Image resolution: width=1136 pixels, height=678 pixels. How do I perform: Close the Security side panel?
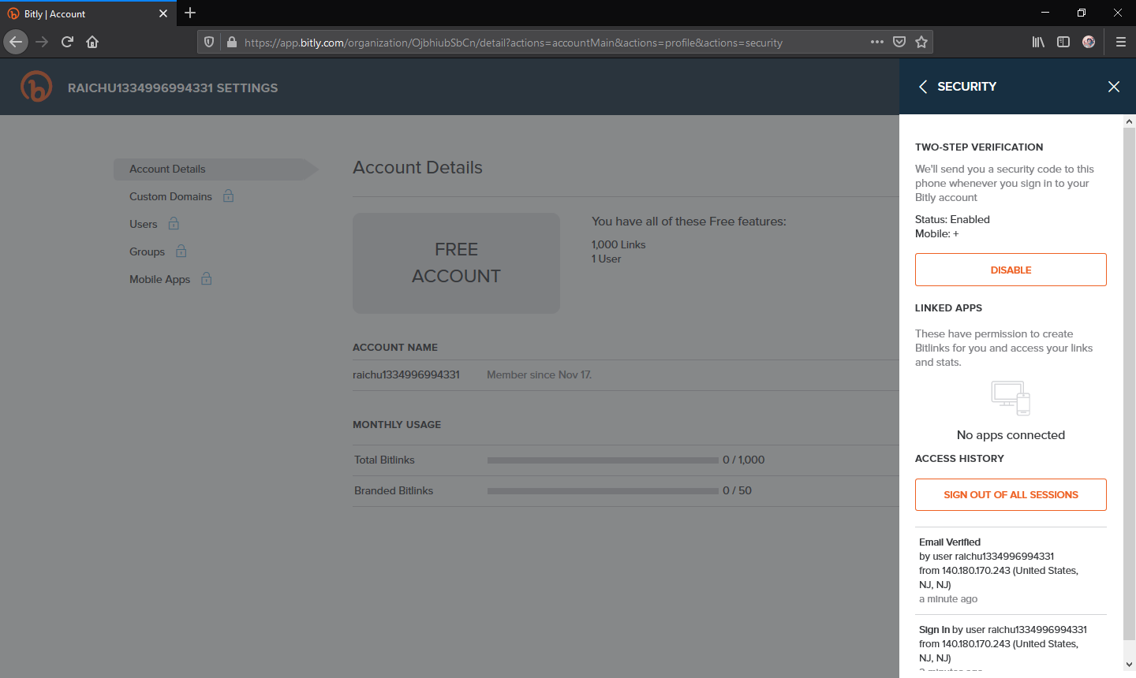point(1114,87)
